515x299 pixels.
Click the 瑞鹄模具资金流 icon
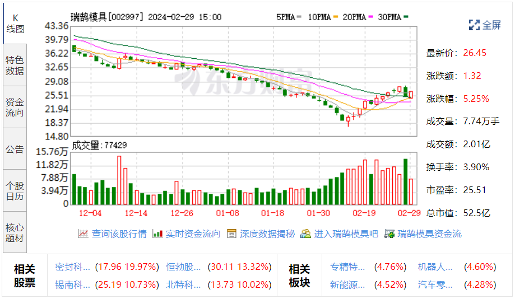(x=389, y=233)
